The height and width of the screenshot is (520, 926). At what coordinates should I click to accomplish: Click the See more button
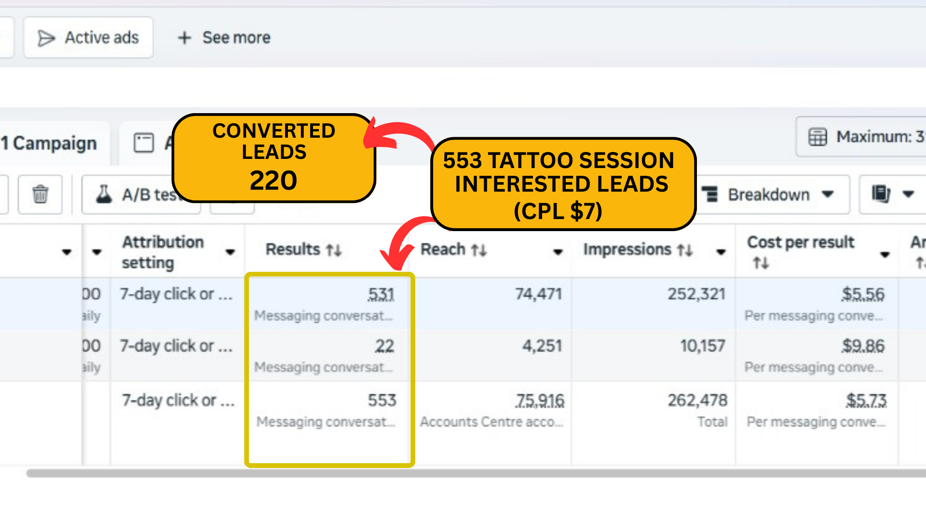[x=236, y=38]
